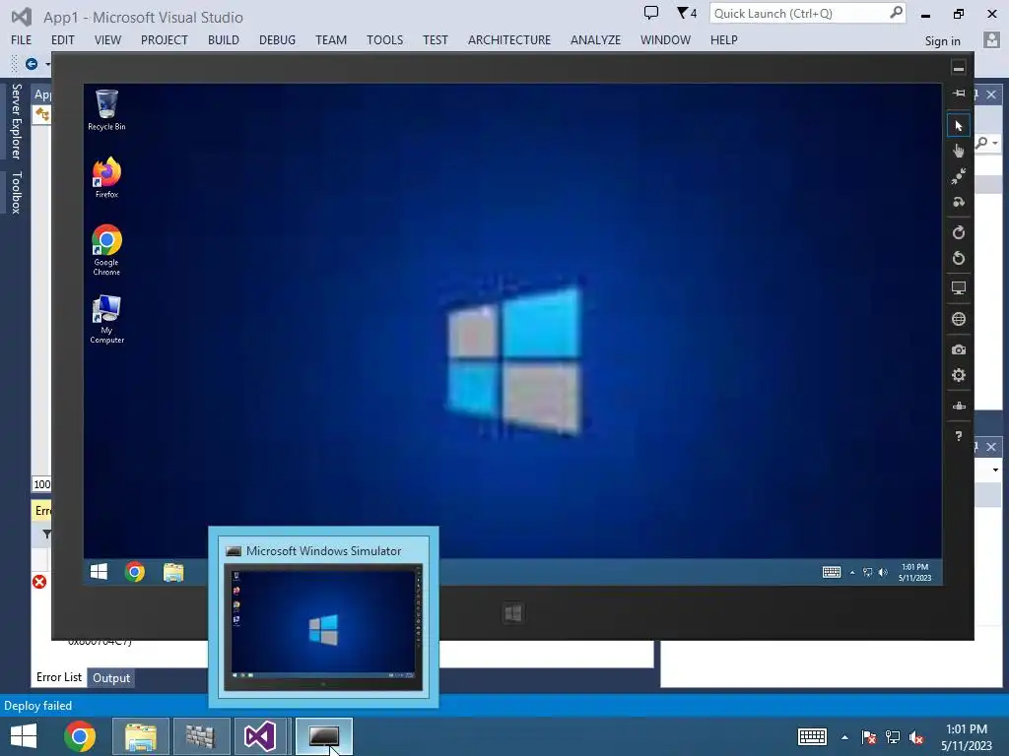Open Windows Firewall icon on host taskbar
Screen dimensions: 1009x756
(x=201, y=736)
